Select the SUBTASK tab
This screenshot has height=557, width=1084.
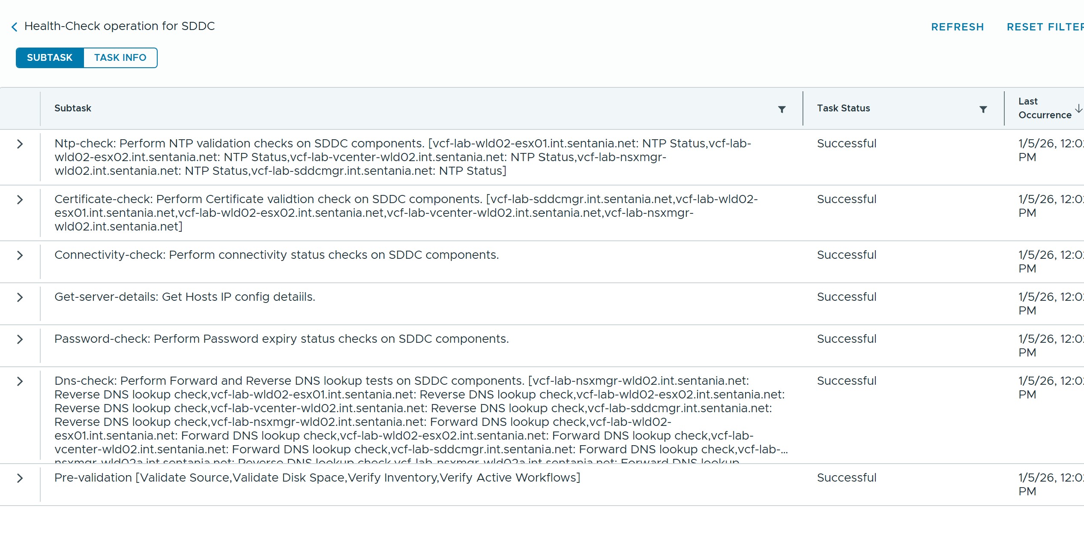(x=50, y=58)
